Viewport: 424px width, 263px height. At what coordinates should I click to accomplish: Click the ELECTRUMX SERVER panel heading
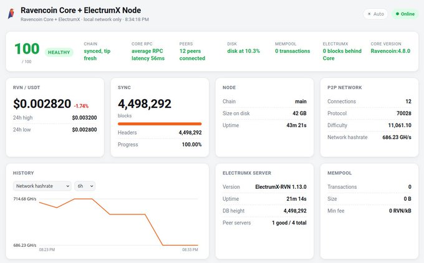pyautogui.click(x=247, y=173)
